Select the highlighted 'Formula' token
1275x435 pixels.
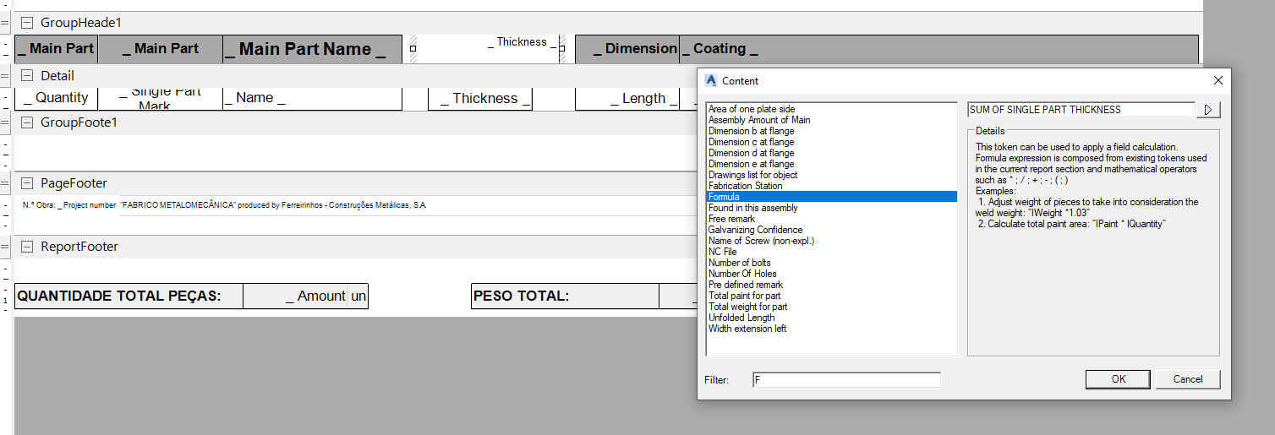(832, 197)
